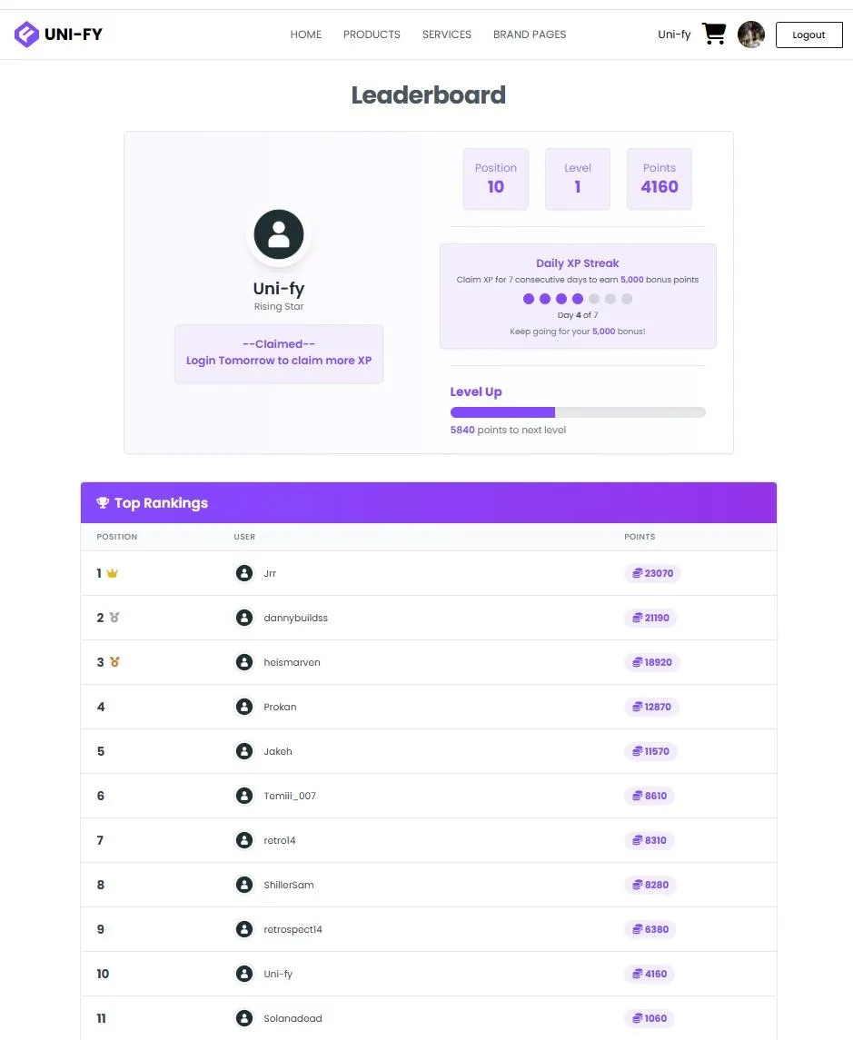Screen dimensions: 853x1040
Task: Click the Level Up progress bar
Action: tap(578, 412)
